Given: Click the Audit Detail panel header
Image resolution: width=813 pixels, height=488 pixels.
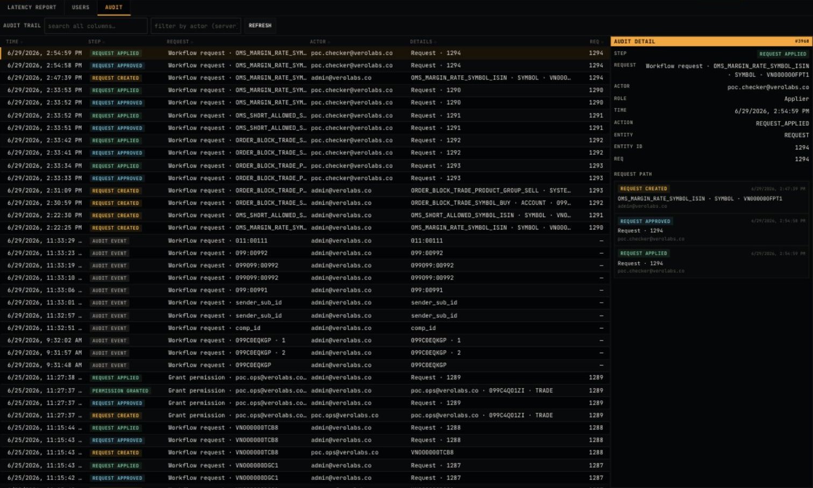Looking at the screenshot, I should [x=711, y=41].
